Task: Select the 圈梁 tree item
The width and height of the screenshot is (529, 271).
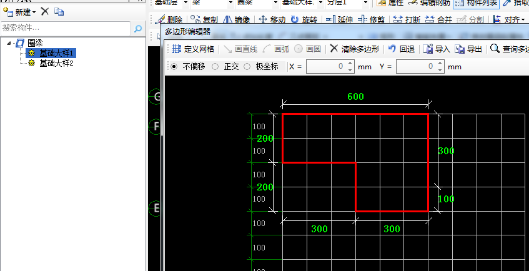Action: (x=35, y=43)
